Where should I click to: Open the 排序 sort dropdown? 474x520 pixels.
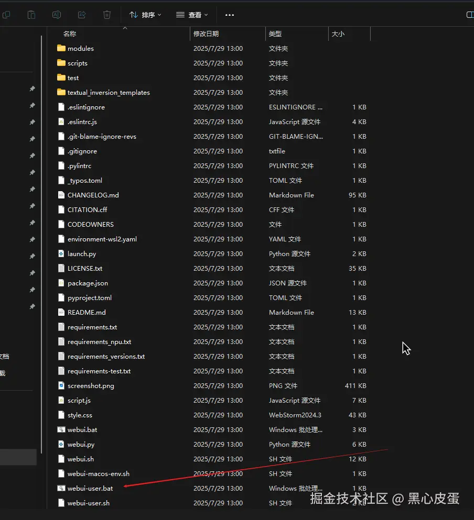[145, 15]
